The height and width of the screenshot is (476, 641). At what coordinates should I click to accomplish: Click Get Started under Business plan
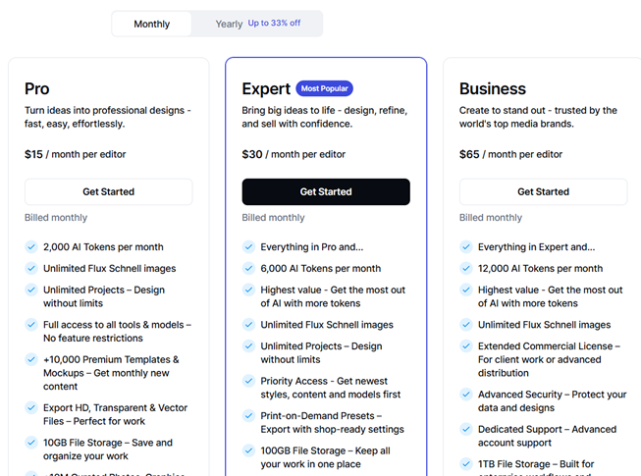543,191
